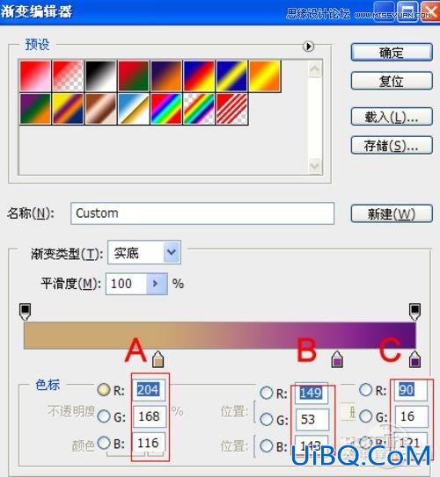Image resolution: width=440 pixels, height=477 pixels.
Task: Click the 确定 confirm button
Action: point(392,53)
